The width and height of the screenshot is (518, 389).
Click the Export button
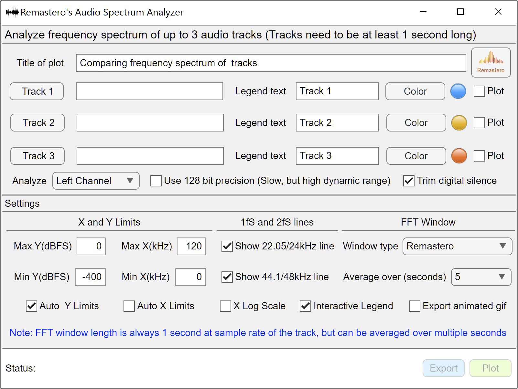(x=444, y=368)
